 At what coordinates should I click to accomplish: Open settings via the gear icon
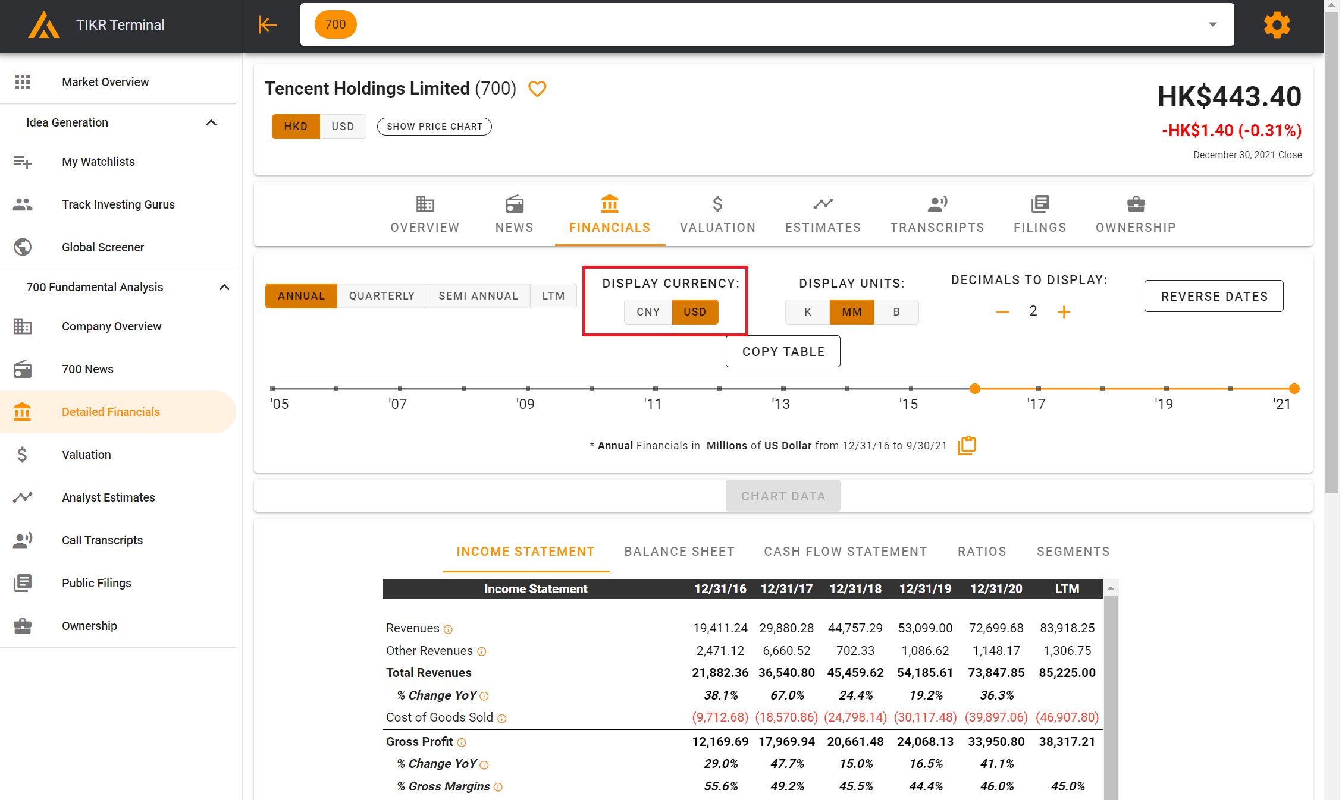tap(1277, 25)
